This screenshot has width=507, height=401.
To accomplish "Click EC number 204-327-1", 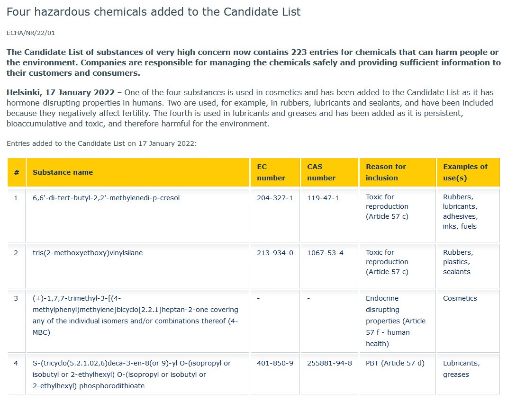I will tap(275, 198).
